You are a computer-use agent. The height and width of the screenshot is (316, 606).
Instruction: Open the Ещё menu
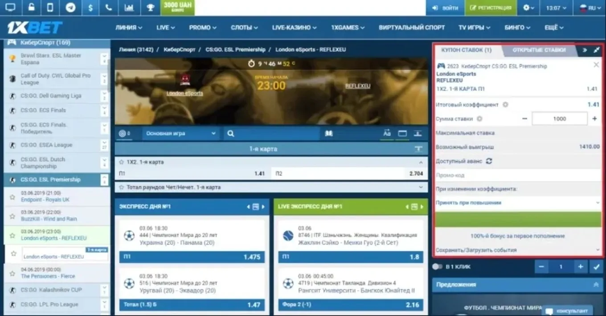pyautogui.click(x=554, y=27)
